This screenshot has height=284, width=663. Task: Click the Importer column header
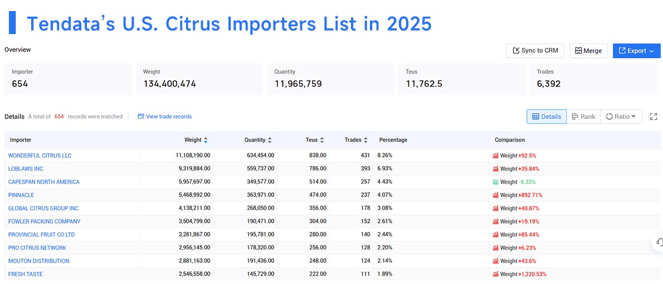[x=21, y=140]
